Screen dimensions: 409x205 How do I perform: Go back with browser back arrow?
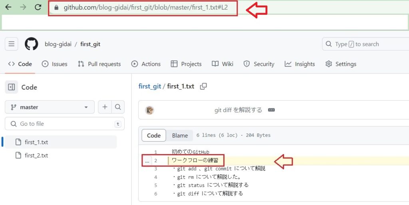pyautogui.click(x=8, y=7)
